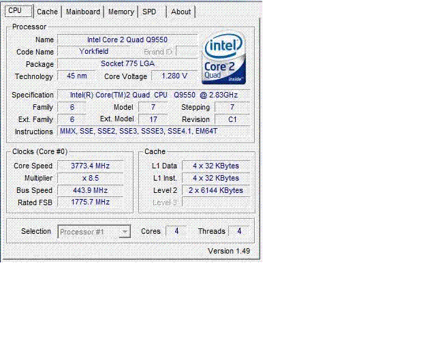Open the About tab
436x349 pixels.
click(181, 12)
